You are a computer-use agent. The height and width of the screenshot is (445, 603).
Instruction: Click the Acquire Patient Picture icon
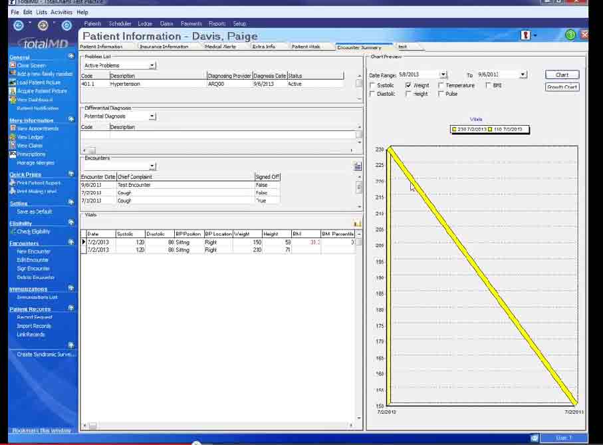click(13, 90)
